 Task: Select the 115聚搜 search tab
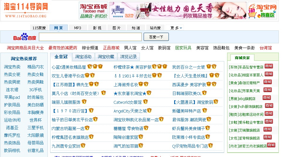(x=39, y=28)
